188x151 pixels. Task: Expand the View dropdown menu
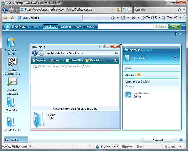pyautogui.click(x=63, y=61)
